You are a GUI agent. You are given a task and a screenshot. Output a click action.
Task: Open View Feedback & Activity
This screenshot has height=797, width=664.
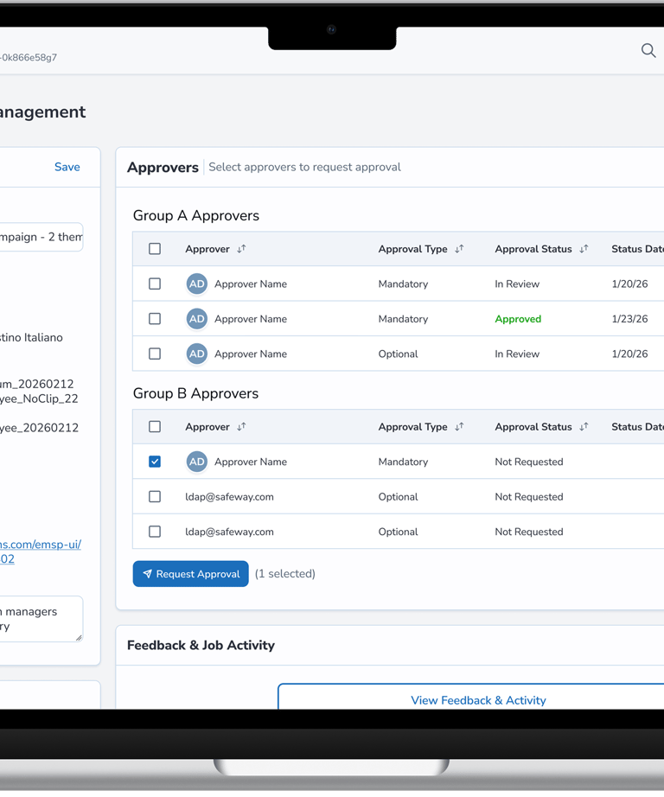[478, 700]
